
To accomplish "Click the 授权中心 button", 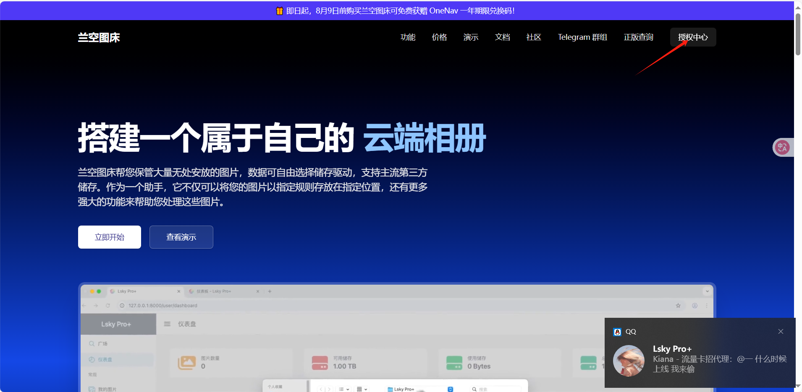I will tap(693, 37).
